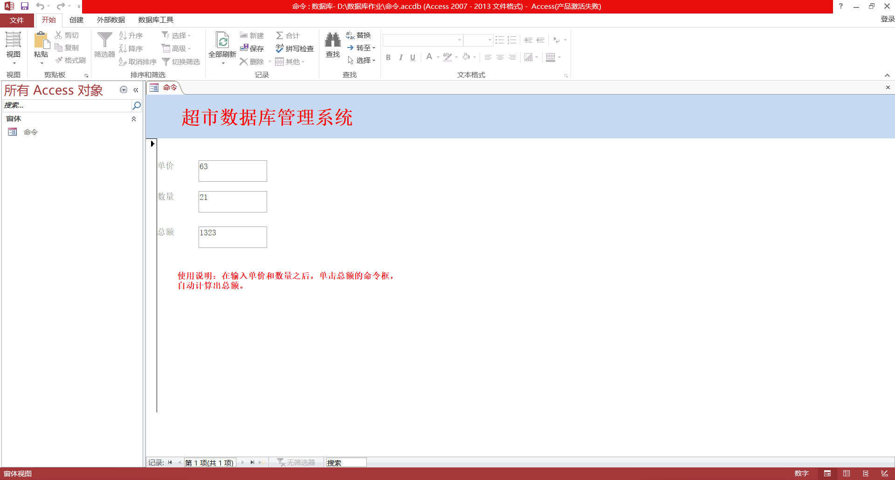Viewport: 895px width, 480px height.
Task: Toggle italic text formatting
Action: (x=400, y=57)
